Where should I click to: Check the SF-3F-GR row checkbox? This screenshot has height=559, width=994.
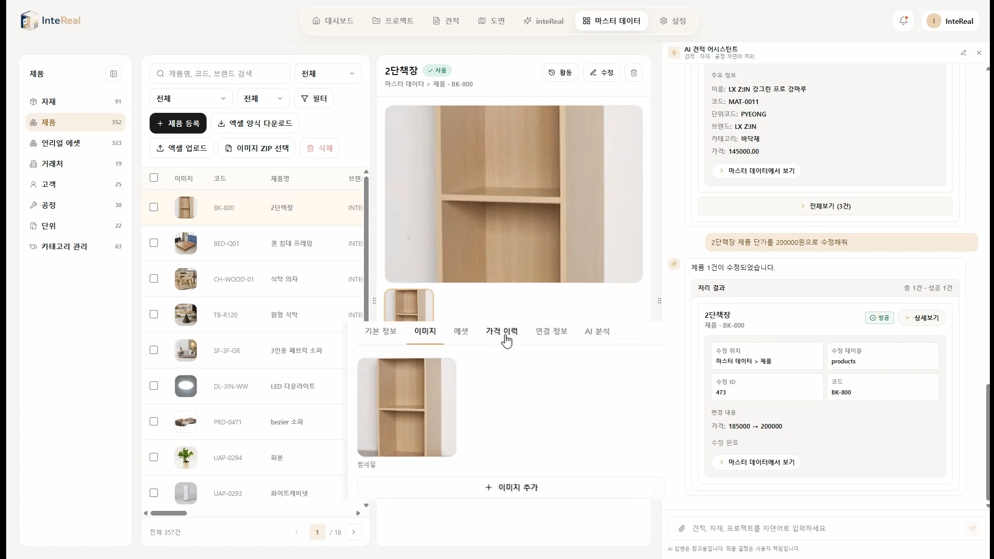click(154, 350)
